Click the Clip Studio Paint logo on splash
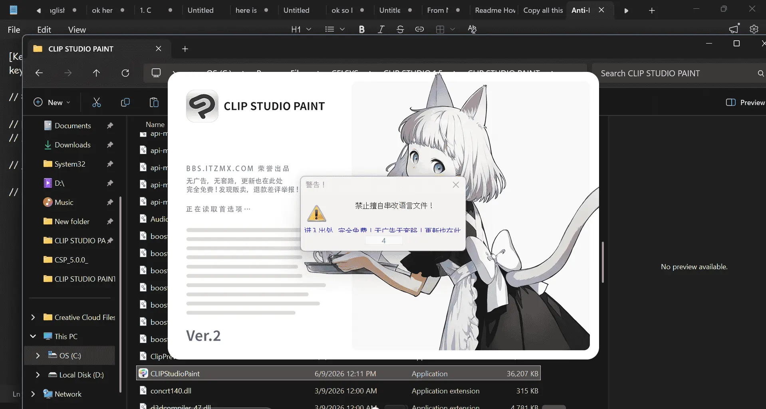 click(x=202, y=106)
